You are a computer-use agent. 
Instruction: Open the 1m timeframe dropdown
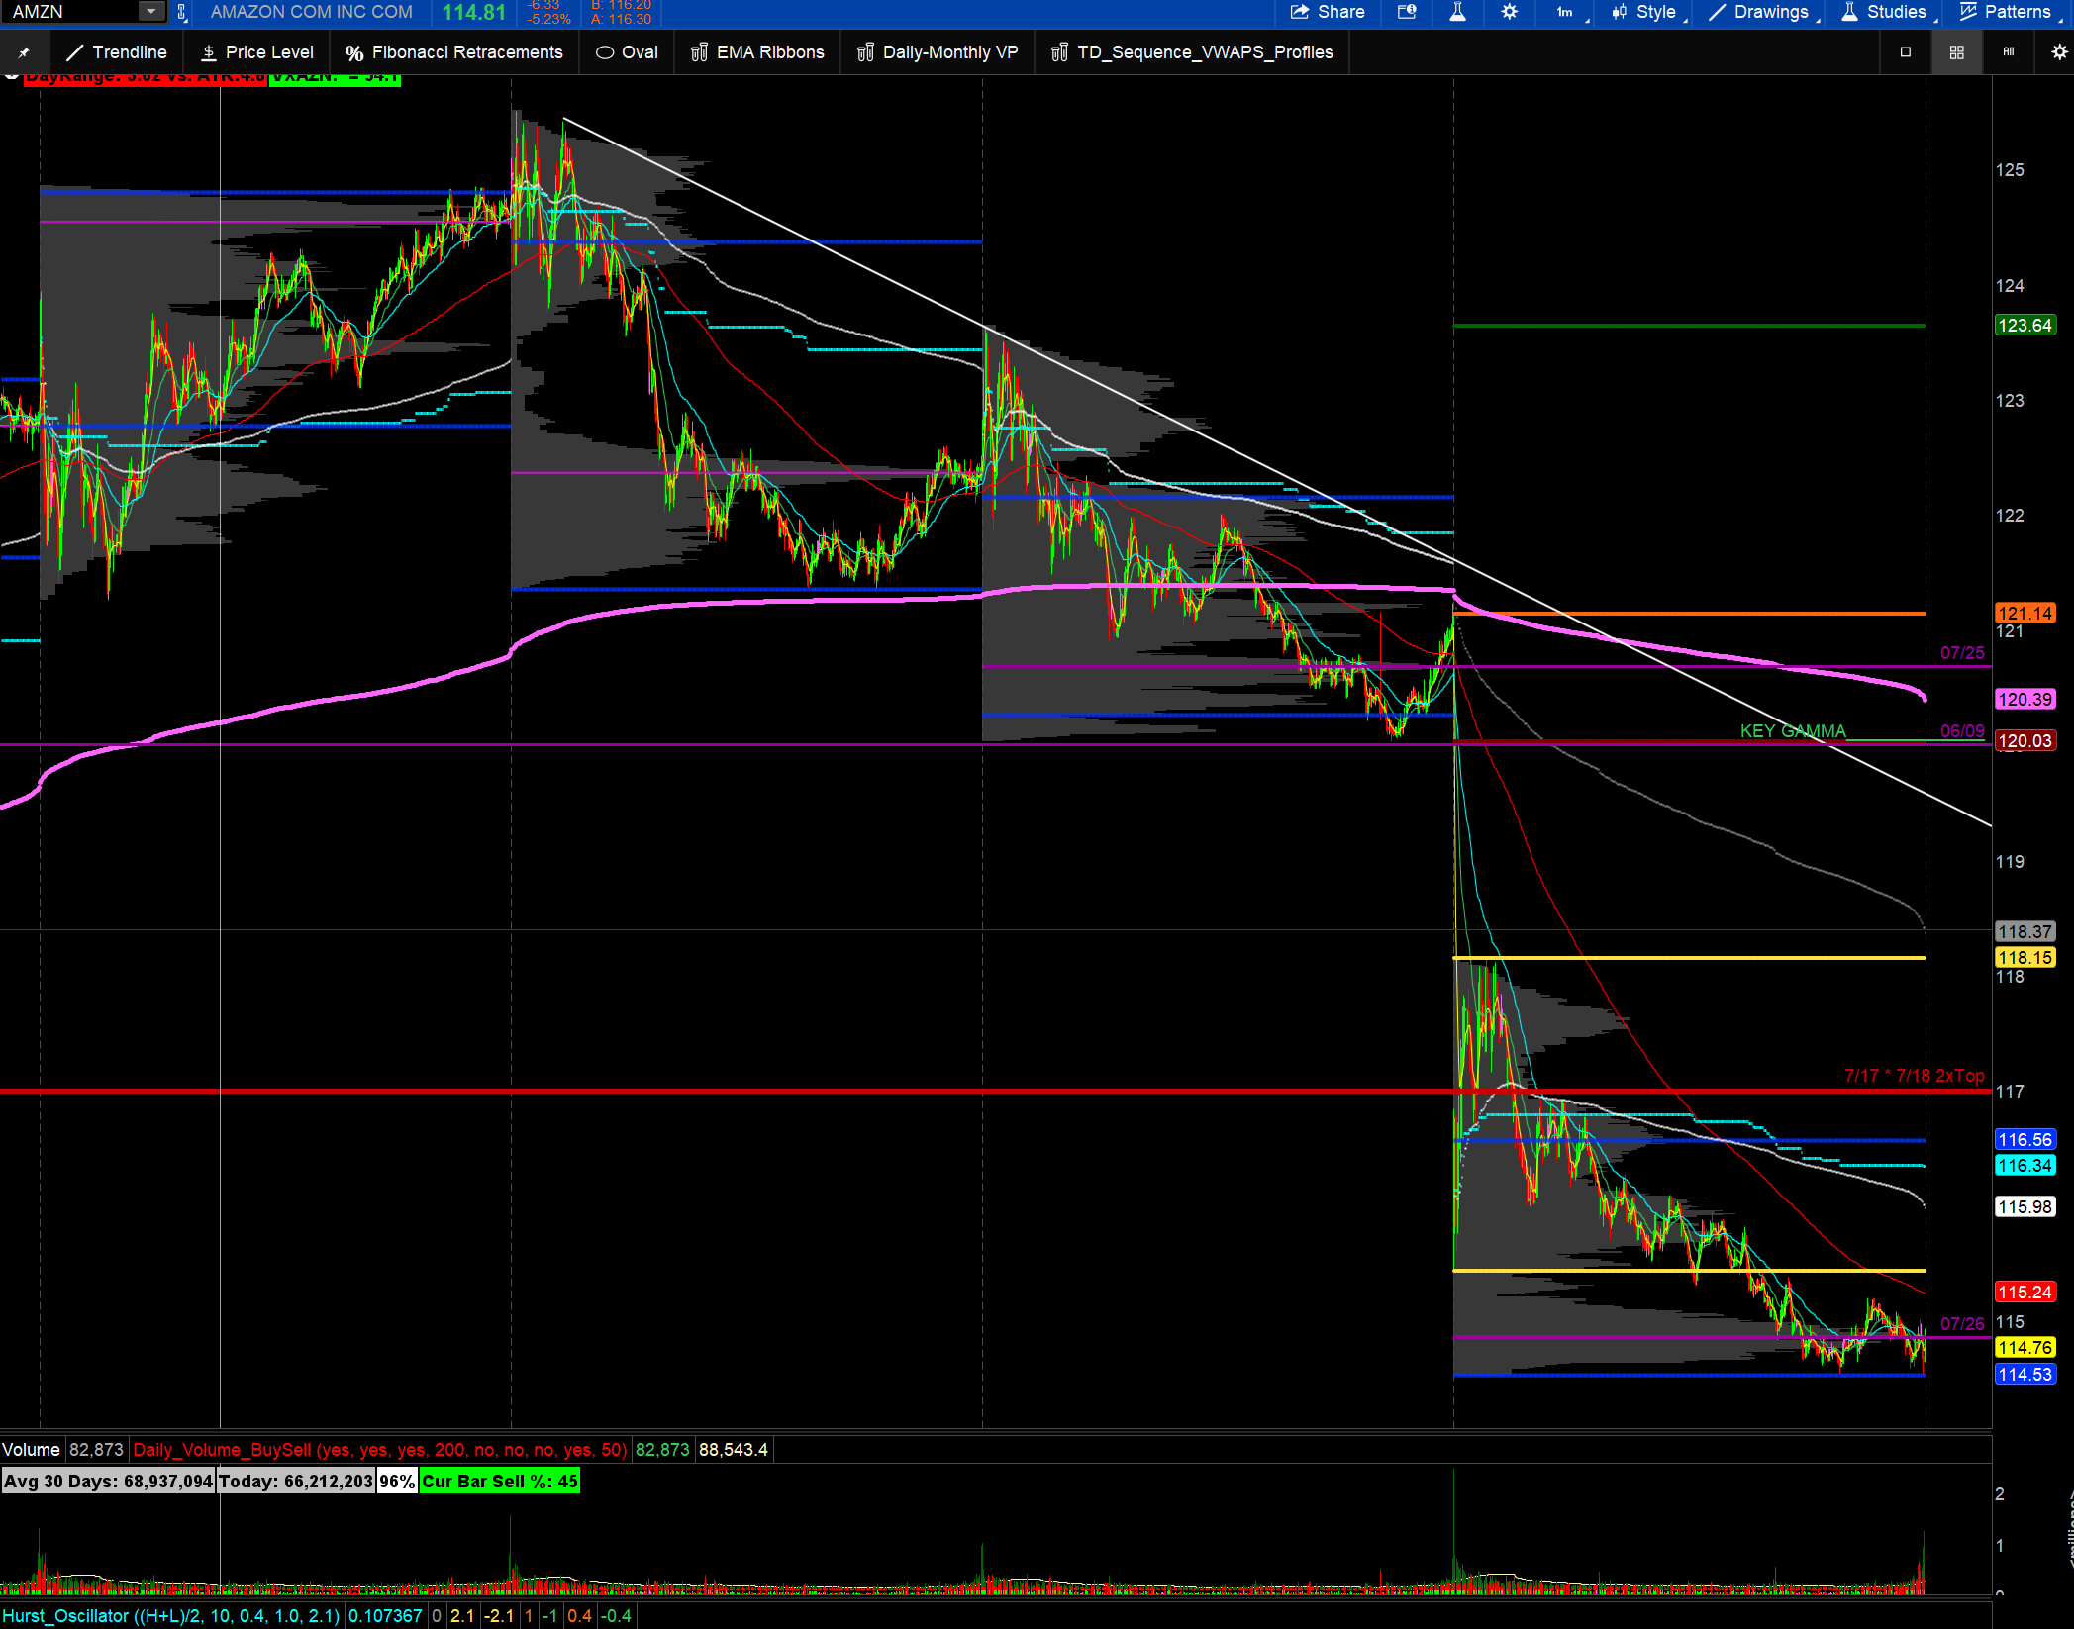pyautogui.click(x=1567, y=12)
